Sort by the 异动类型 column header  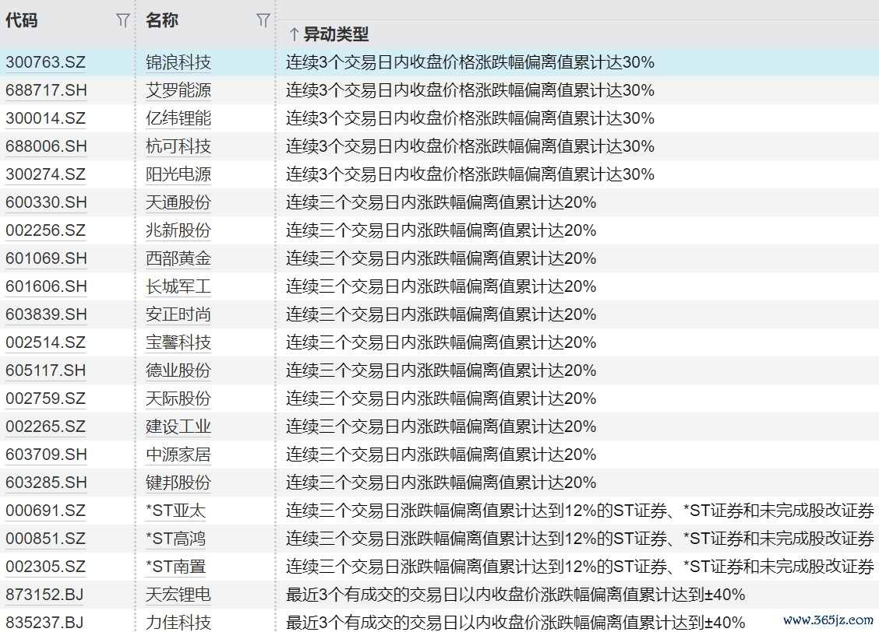coord(328,34)
